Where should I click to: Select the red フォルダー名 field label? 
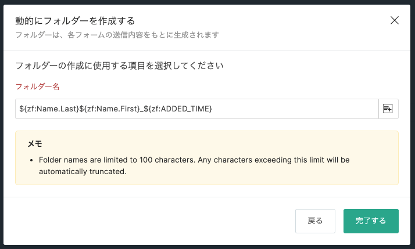click(37, 86)
